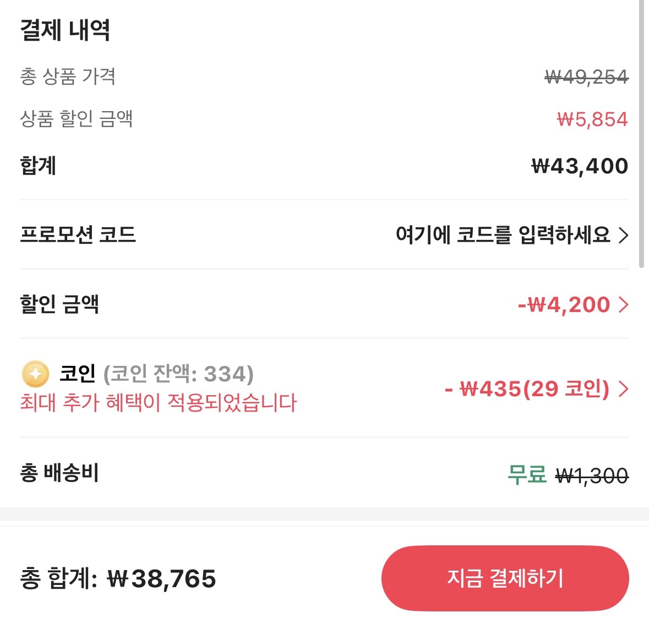Expand discount amount details with its chevron

coord(623,304)
